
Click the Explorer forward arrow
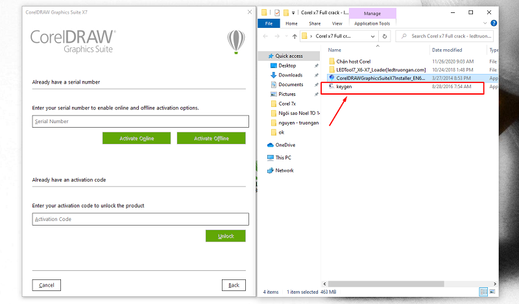coord(277,36)
